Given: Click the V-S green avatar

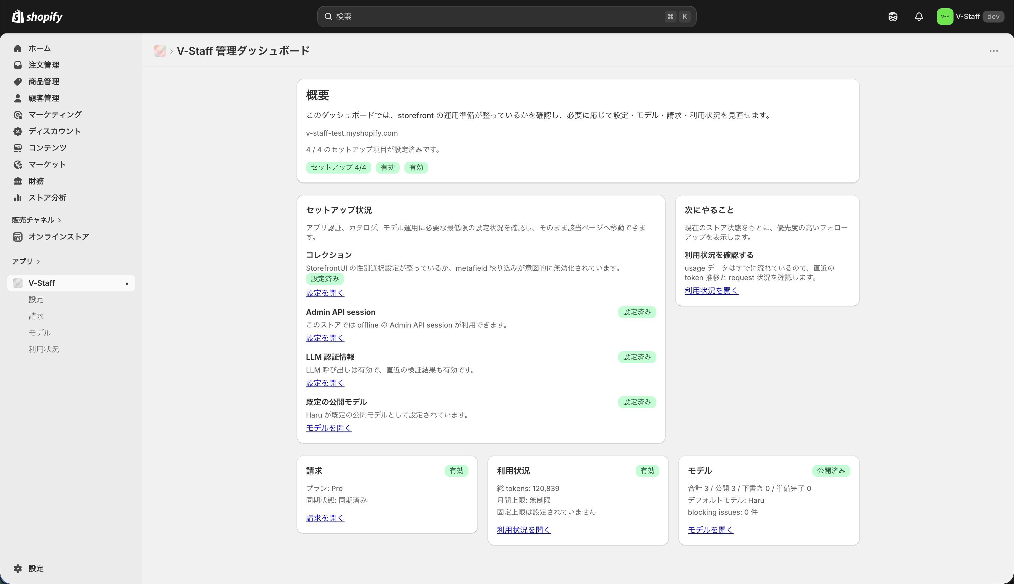Looking at the screenshot, I should pyautogui.click(x=945, y=17).
